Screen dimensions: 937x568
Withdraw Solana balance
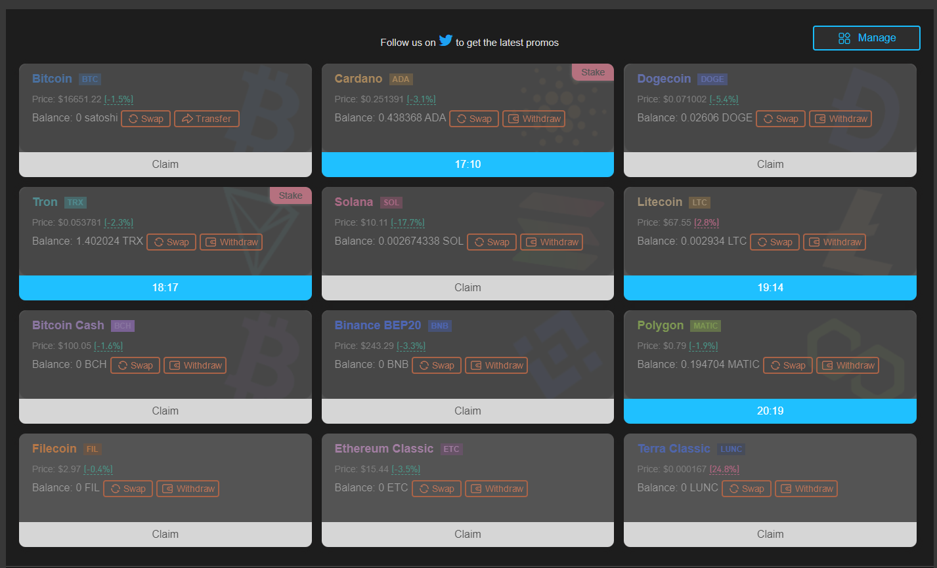click(x=552, y=242)
